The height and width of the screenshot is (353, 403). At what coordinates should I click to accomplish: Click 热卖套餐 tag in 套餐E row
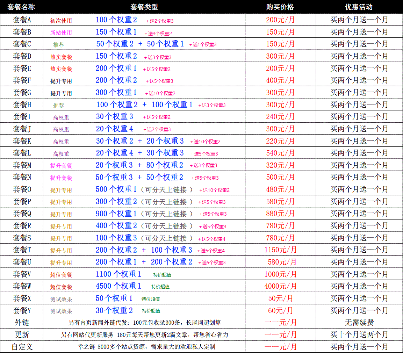pos(61,69)
